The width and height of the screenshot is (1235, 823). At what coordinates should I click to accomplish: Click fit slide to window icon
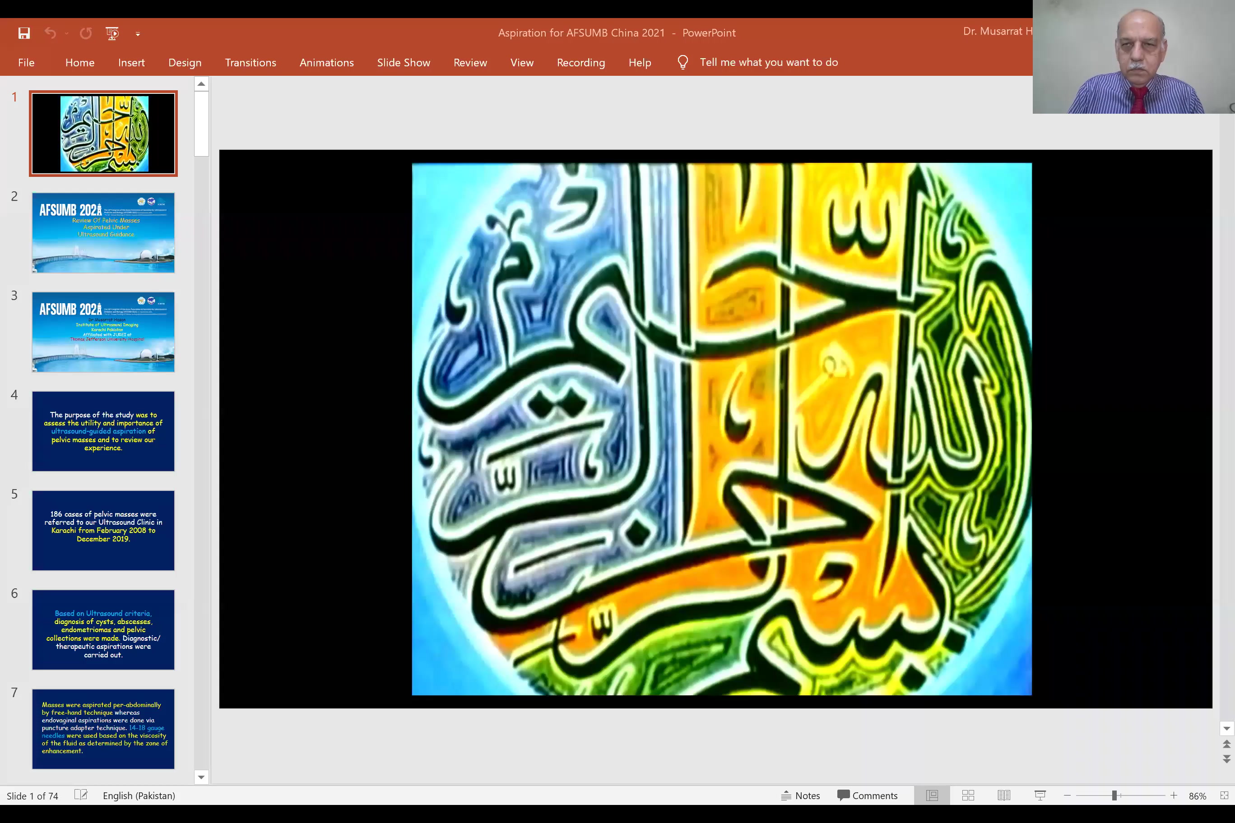[1224, 795]
